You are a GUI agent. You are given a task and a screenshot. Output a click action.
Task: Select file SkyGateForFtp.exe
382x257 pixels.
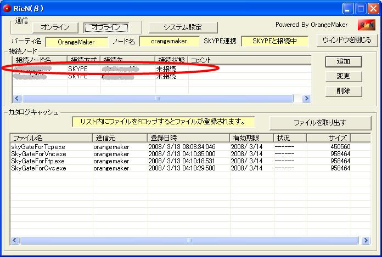pyautogui.click(x=38, y=161)
